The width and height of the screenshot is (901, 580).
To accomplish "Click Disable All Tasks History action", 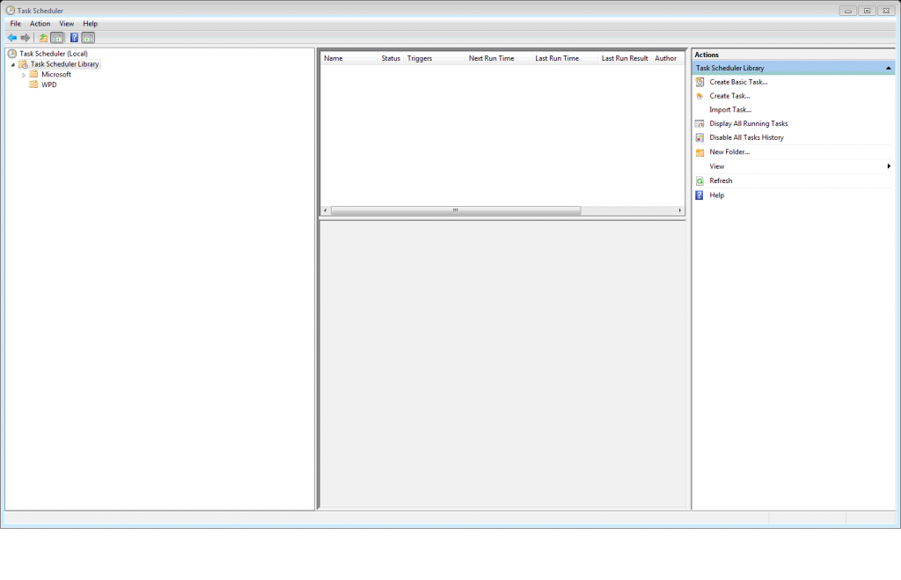I will point(746,137).
